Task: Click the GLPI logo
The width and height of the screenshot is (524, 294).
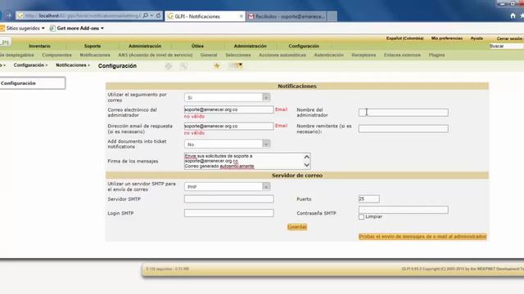Action: [5, 42]
